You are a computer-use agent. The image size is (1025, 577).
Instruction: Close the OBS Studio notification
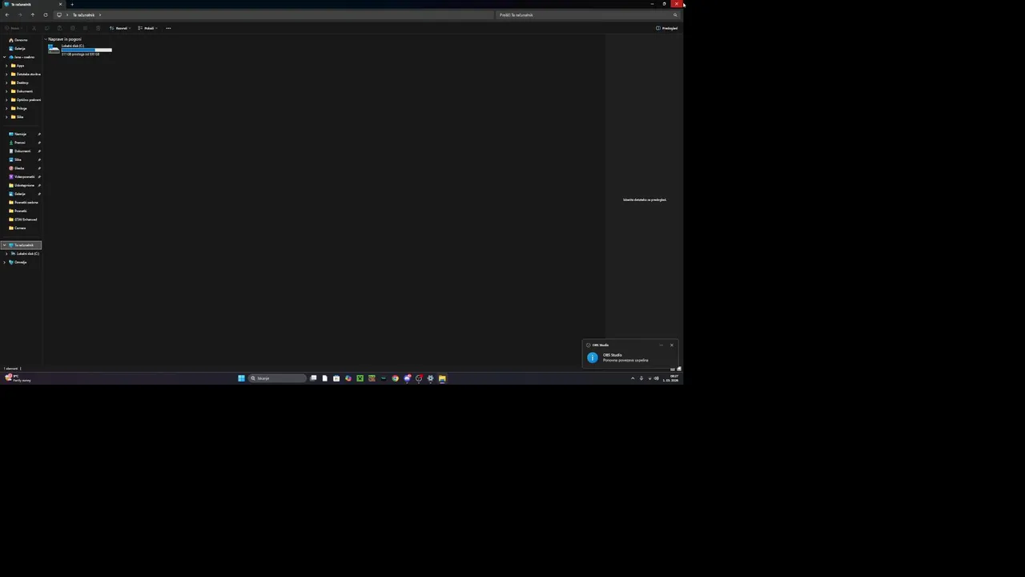(672, 345)
